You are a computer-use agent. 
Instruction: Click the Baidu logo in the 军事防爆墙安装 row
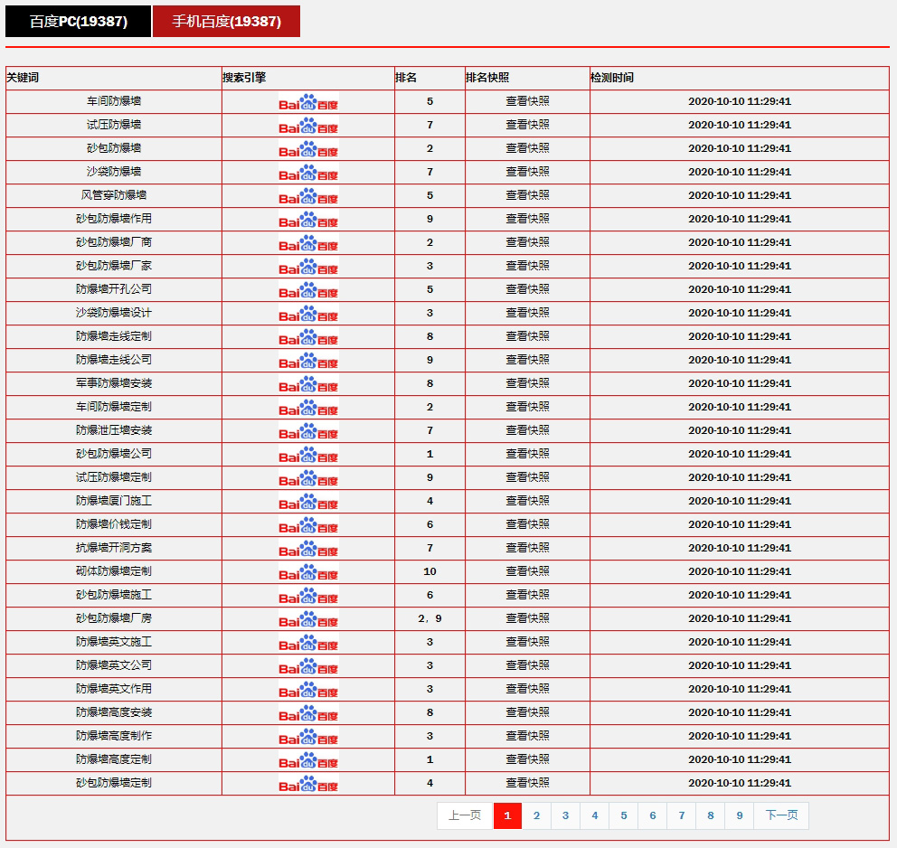pos(308,384)
